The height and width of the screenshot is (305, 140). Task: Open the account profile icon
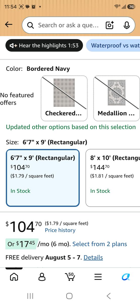[42, 277]
